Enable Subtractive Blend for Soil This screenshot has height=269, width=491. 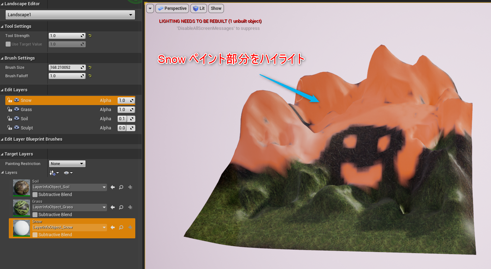[x=35, y=195]
